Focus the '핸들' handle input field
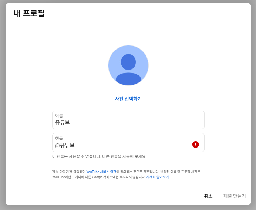256x210 pixels. click(x=128, y=142)
